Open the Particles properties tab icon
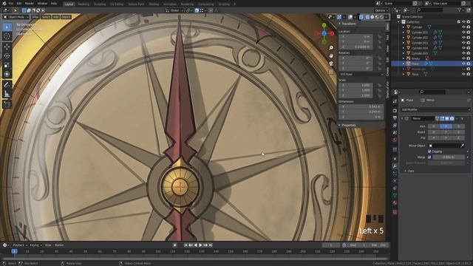The height and width of the screenshot is (266, 473). [x=395, y=174]
